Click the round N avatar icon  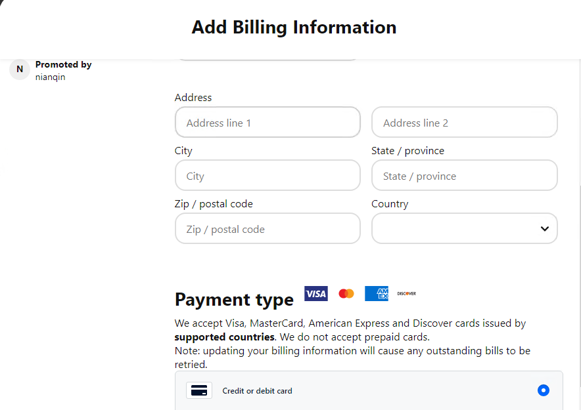coord(20,70)
